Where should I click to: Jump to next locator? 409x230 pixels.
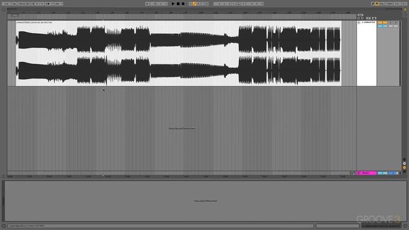pos(362,19)
